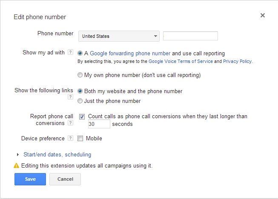The height and width of the screenshot is (199, 278).
Task: Click the Start/end dates, scheduling link
Action: pos(57,154)
